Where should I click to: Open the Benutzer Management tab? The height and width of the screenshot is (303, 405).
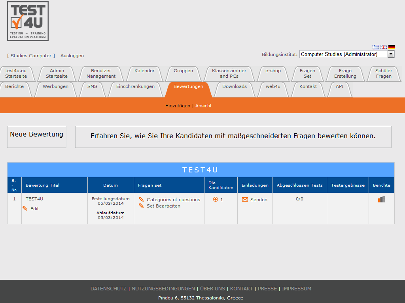coord(101,73)
